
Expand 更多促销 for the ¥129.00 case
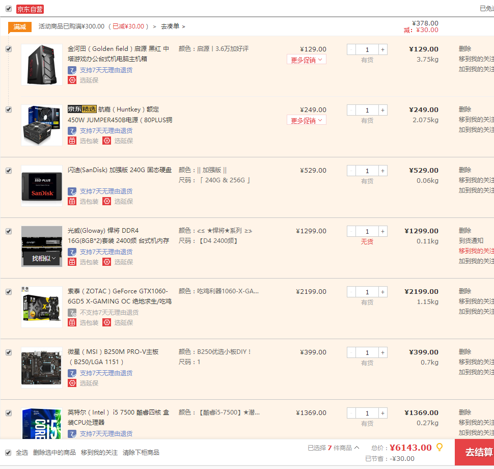(x=307, y=60)
